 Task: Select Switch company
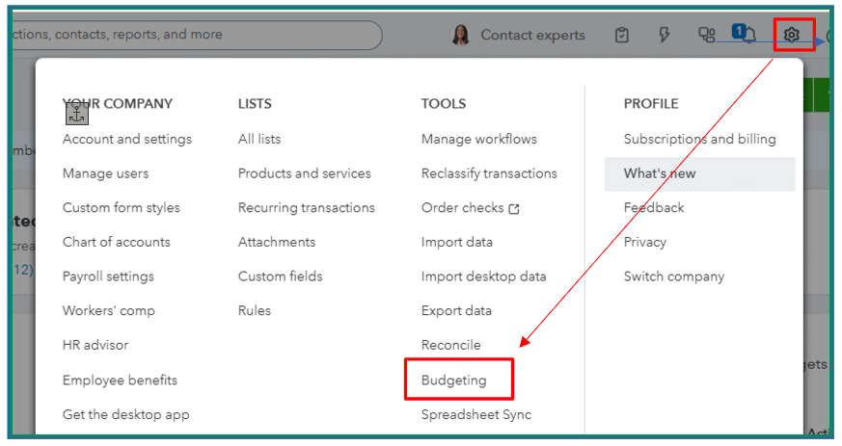coord(674,276)
